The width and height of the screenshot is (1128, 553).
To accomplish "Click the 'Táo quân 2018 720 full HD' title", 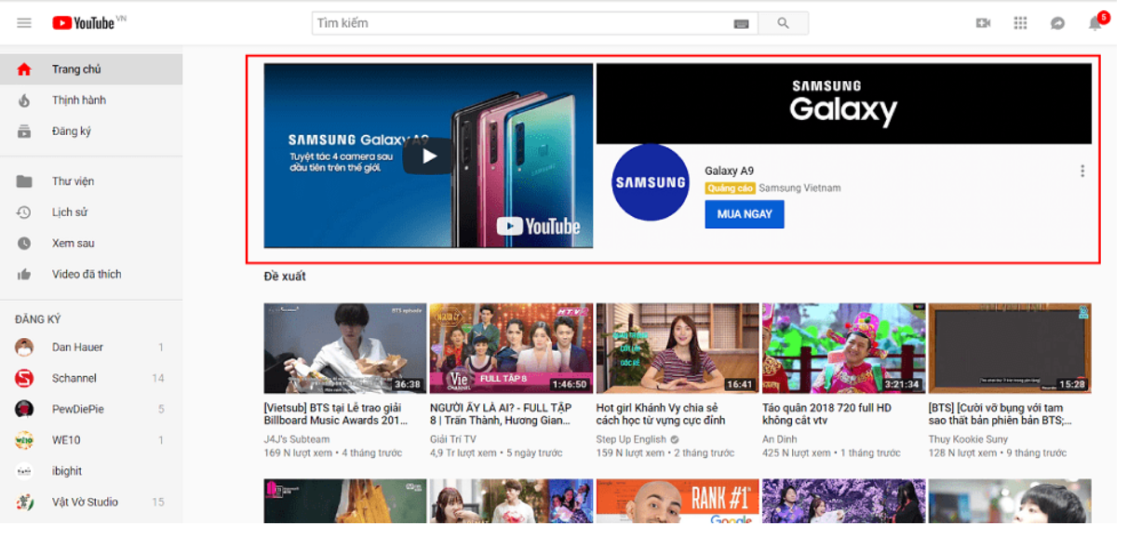I will [826, 414].
